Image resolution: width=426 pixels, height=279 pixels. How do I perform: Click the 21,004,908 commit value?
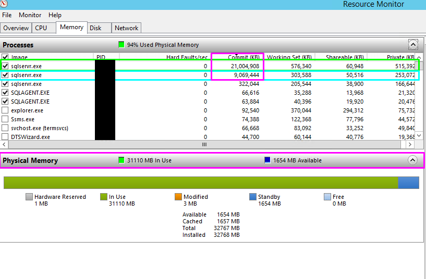245,66
